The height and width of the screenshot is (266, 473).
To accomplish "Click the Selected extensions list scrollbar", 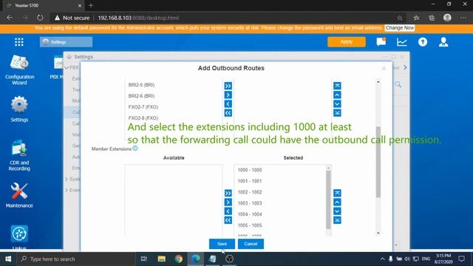I will [328, 200].
